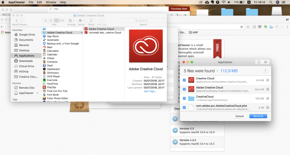This screenshot has height=155, width=290.
Task: Click the Wi-Fi status icon
Action: (223, 2)
